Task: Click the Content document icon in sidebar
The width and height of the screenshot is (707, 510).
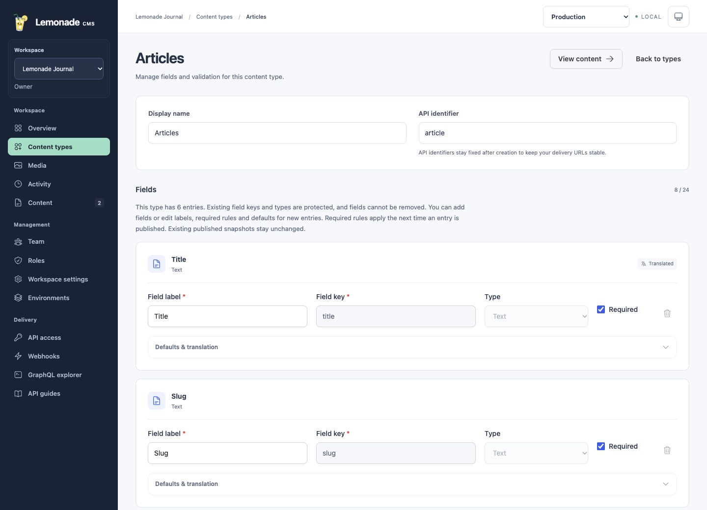Action: tap(18, 203)
